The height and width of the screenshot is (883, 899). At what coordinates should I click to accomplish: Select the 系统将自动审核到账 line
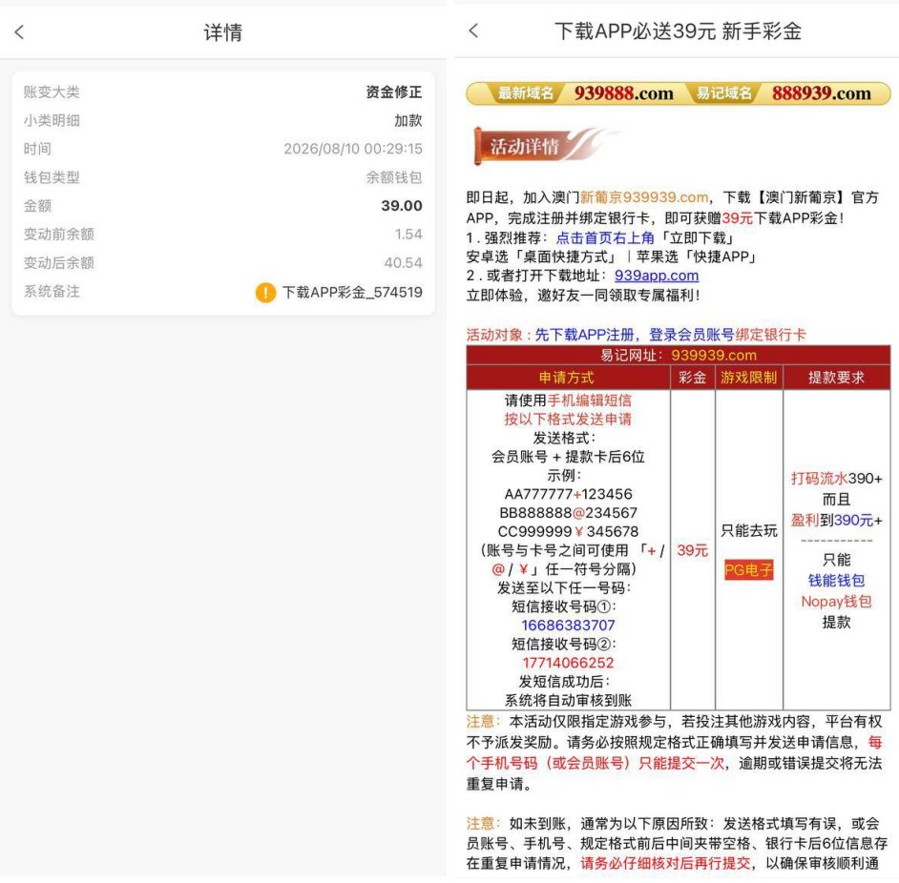click(x=568, y=700)
